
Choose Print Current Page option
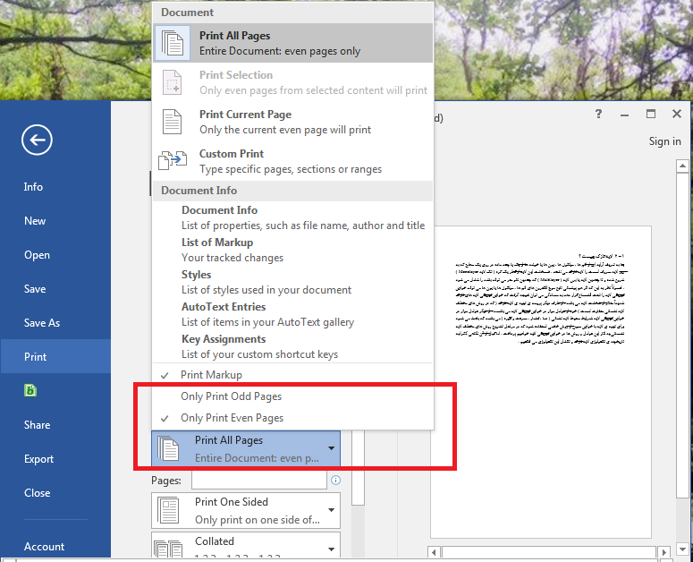pyautogui.click(x=292, y=122)
